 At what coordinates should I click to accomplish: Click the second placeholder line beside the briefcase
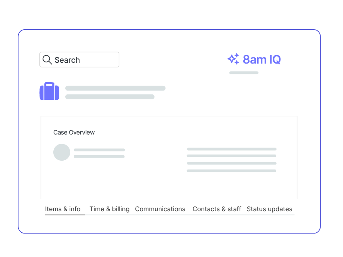coord(110,97)
